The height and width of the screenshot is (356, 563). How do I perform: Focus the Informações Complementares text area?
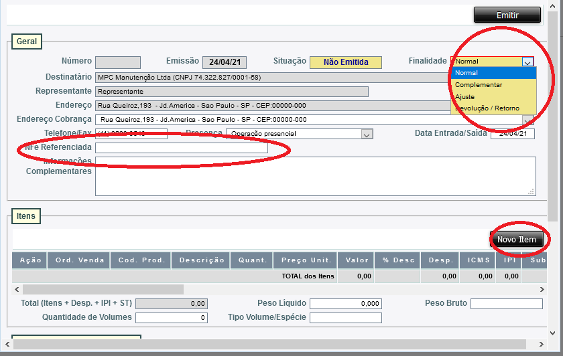pyautogui.click(x=315, y=176)
